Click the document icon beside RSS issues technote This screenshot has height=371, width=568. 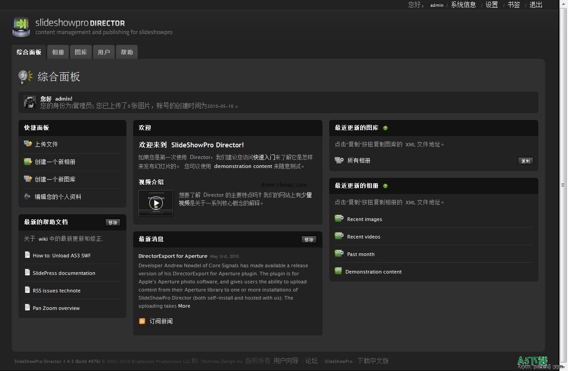click(27, 290)
